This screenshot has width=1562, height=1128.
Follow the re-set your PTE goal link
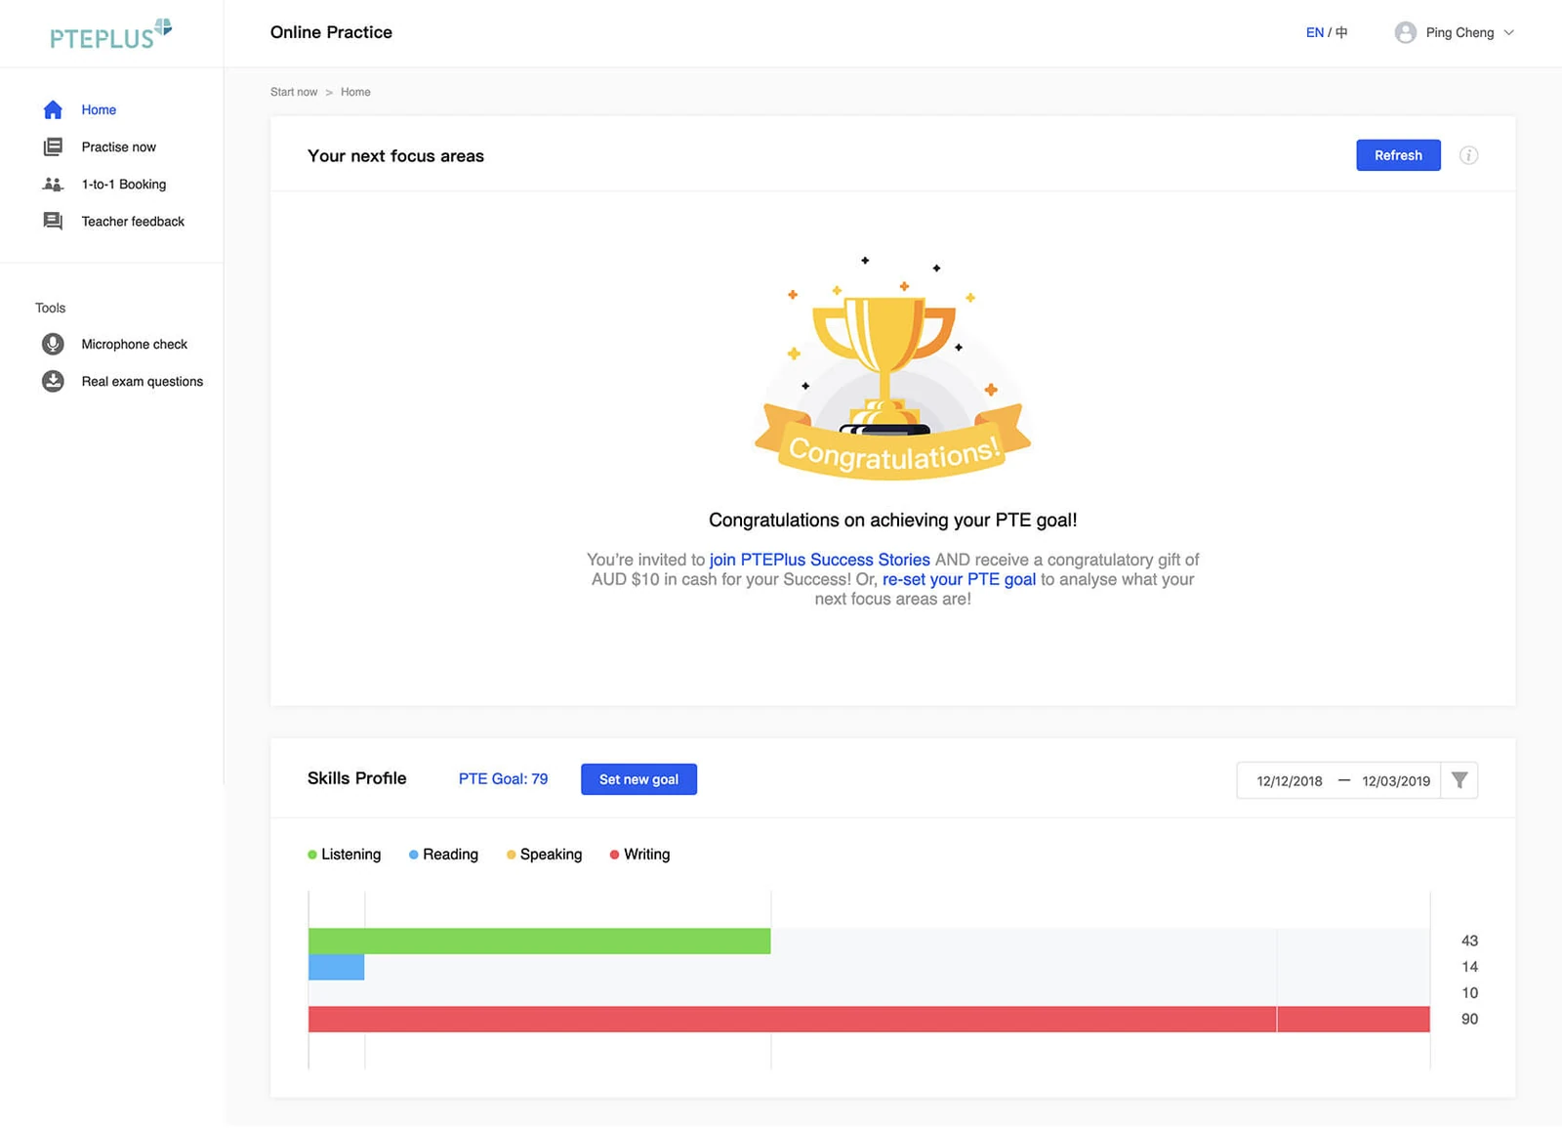pos(959,579)
